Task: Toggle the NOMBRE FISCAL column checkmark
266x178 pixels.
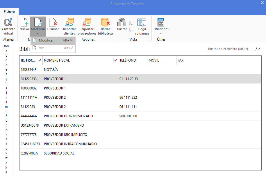Action: tap(115, 60)
